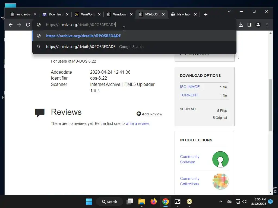The image size is (278, 208).
Task: Open the Chrome profile icon
Action: pos(258,25)
